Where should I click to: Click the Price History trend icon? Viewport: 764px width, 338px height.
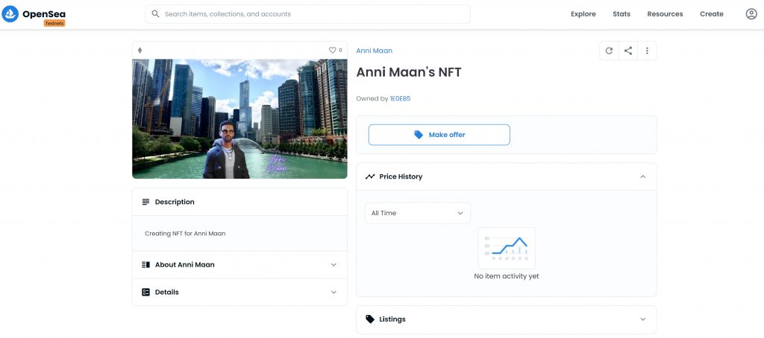click(x=370, y=176)
